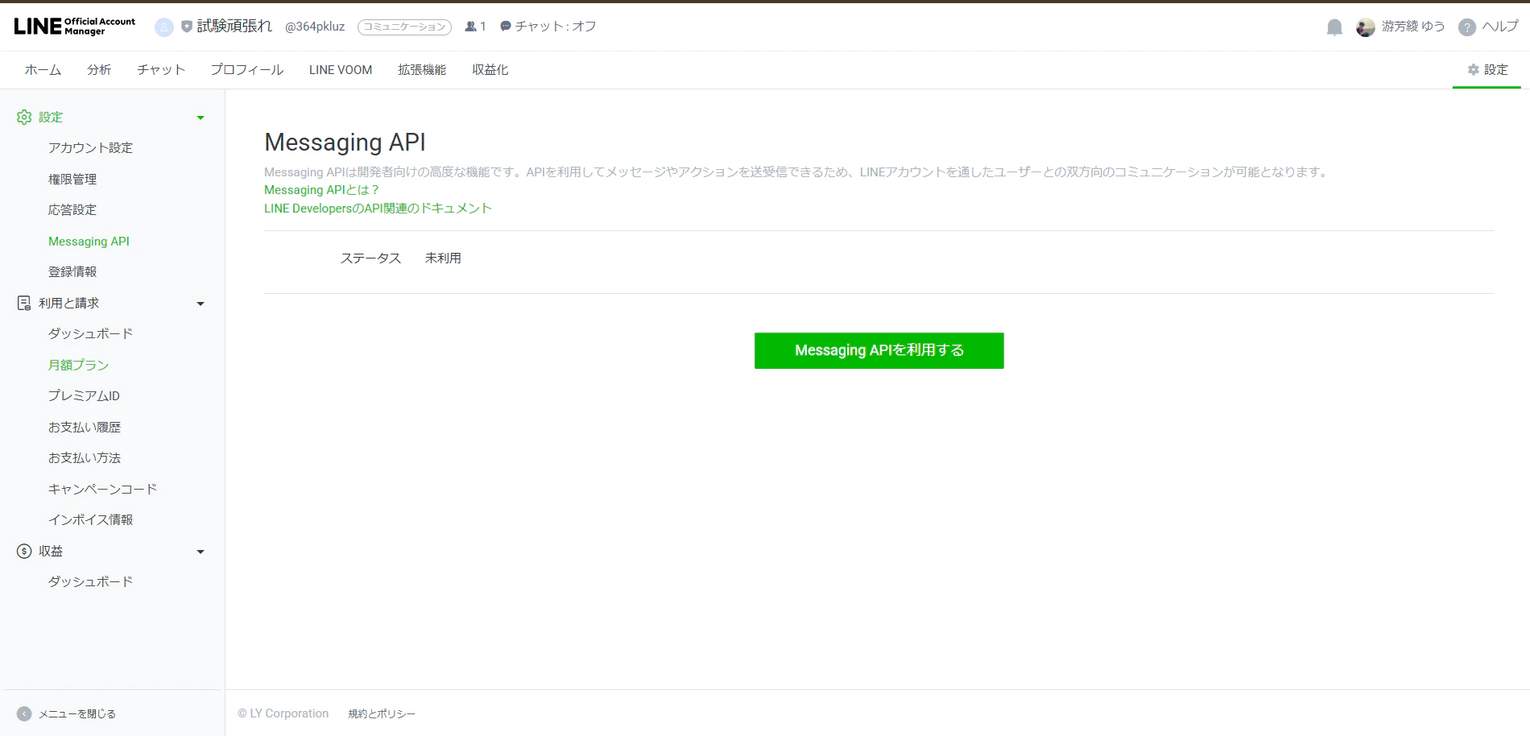The height and width of the screenshot is (736, 1530).
Task: Click the ステータス label
Action: tap(370, 258)
